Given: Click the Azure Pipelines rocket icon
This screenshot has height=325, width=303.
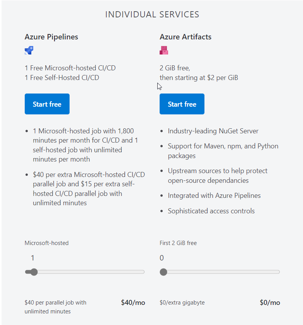Looking at the screenshot, I should coord(29,50).
